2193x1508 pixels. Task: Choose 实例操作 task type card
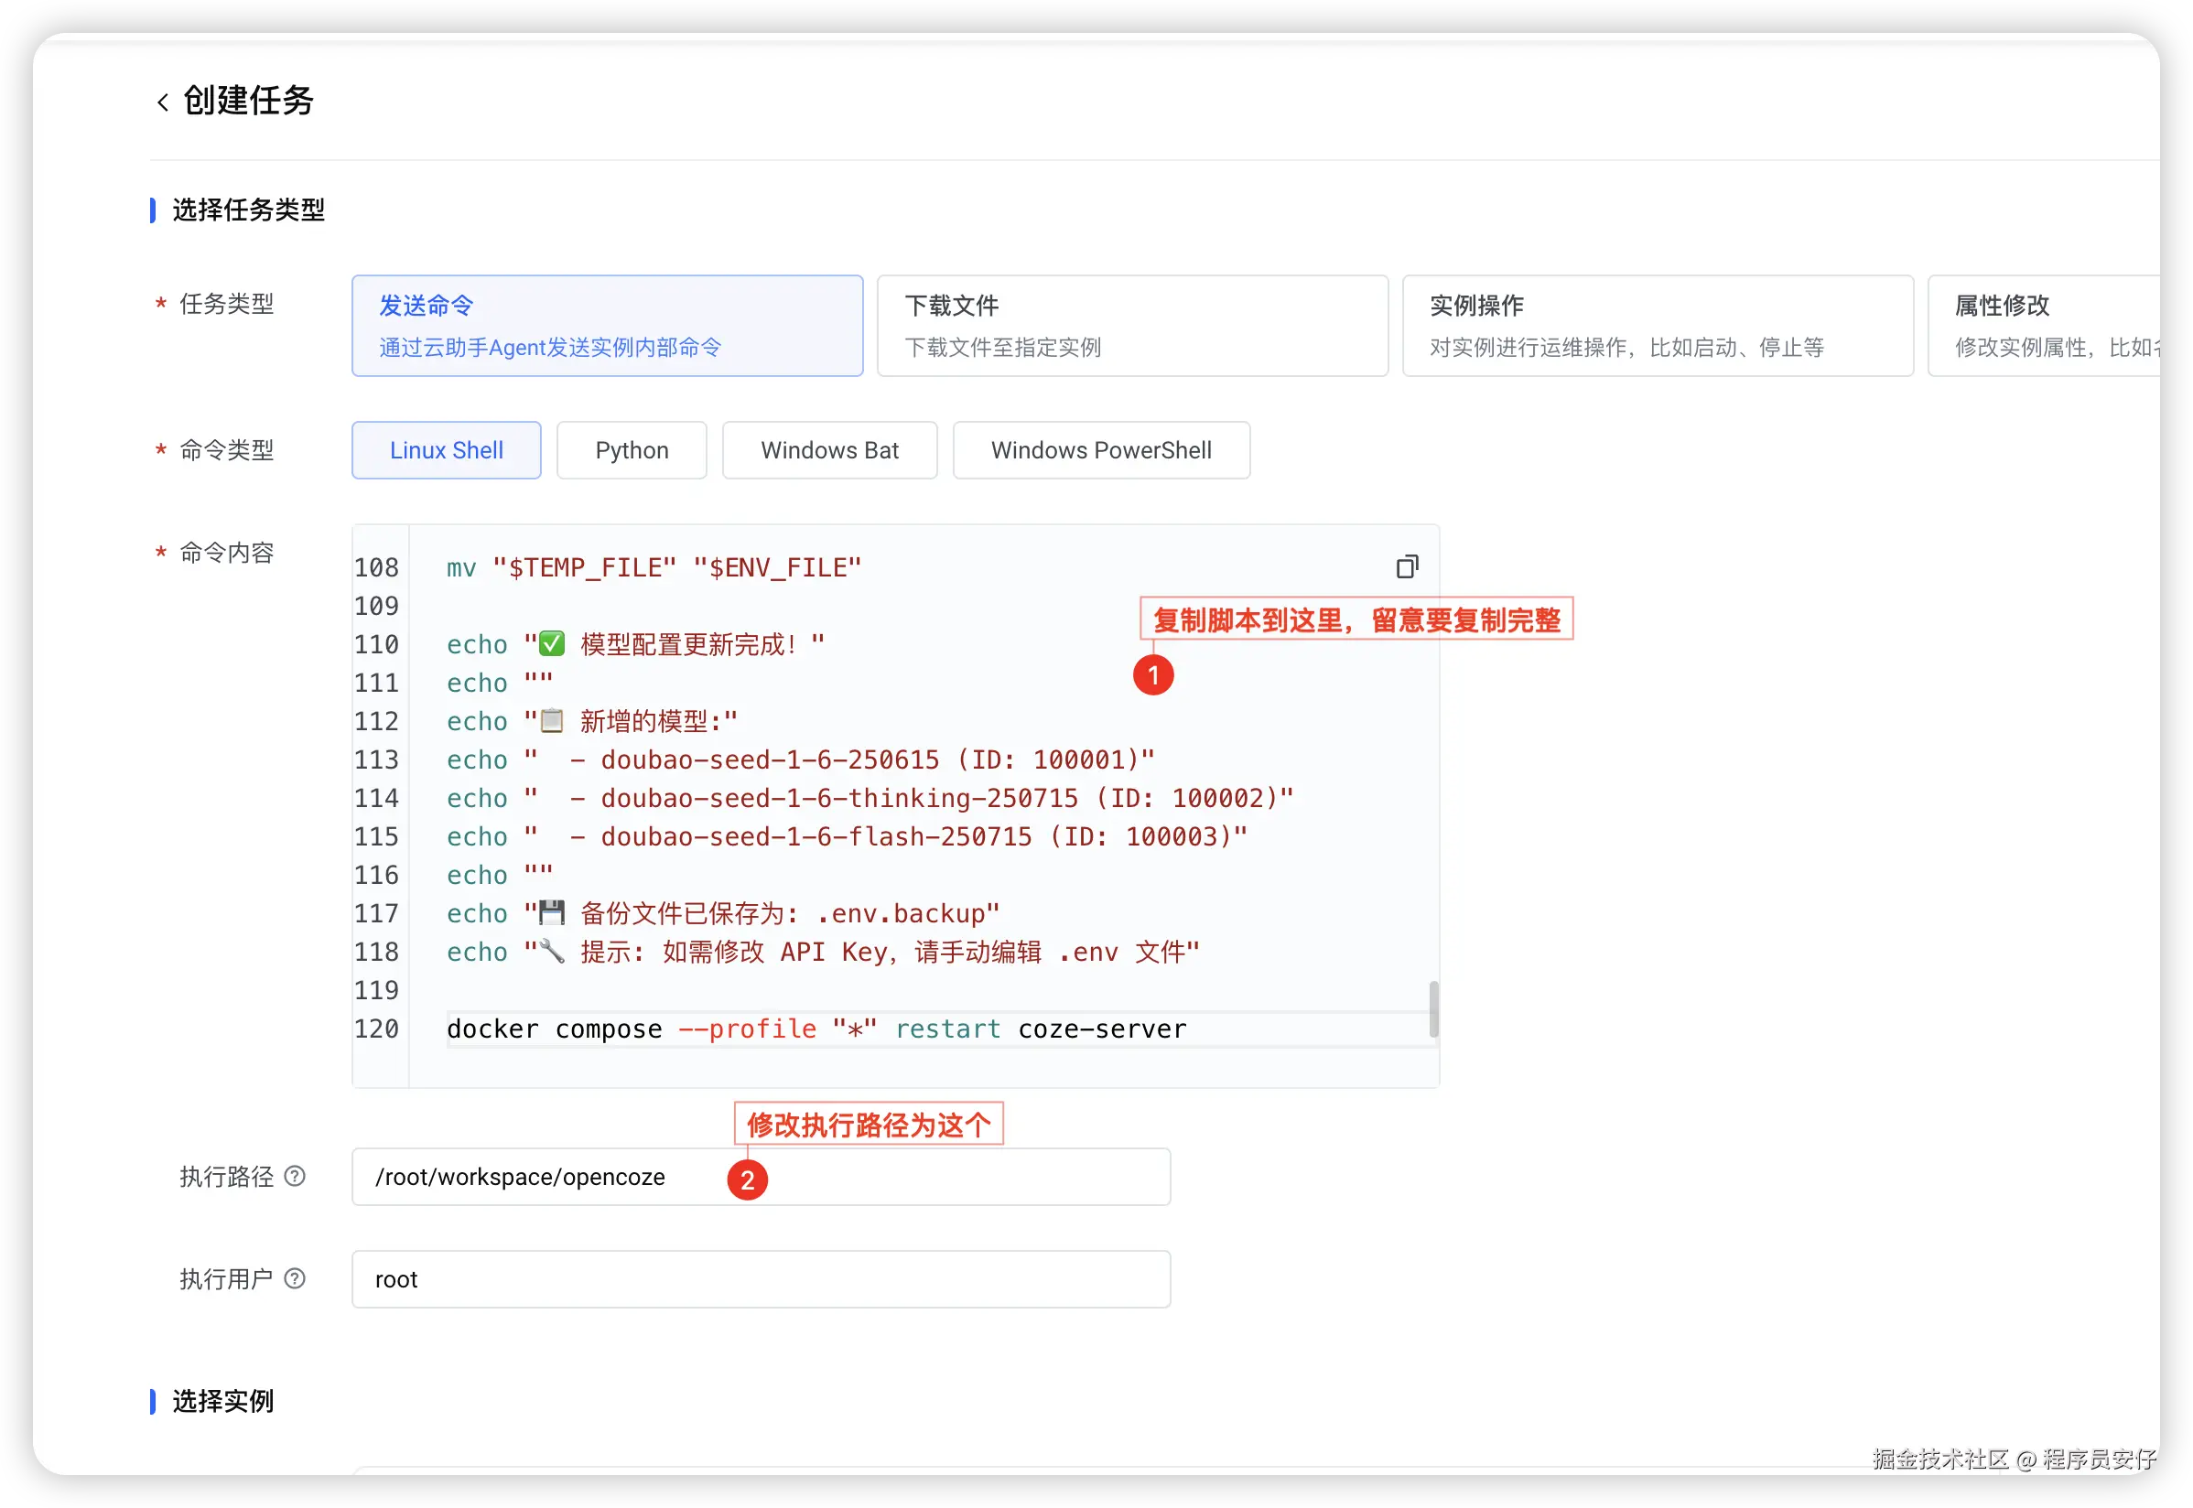tap(1658, 326)
